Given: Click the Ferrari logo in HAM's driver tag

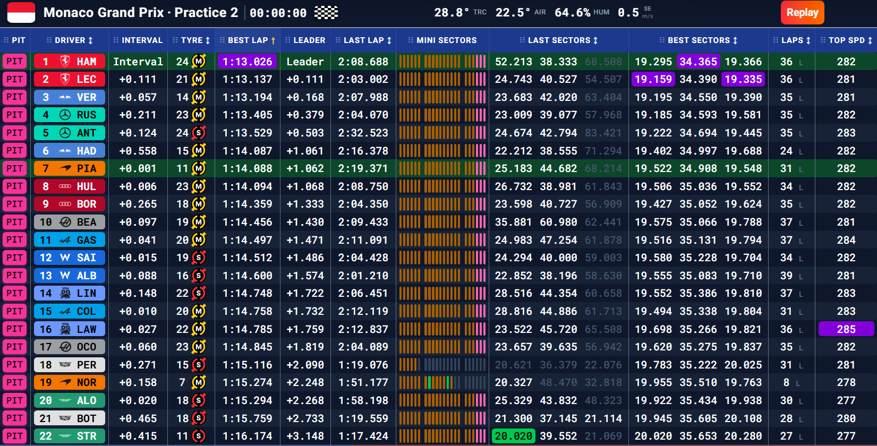Looking at the screenshot, I should point(65,62).
